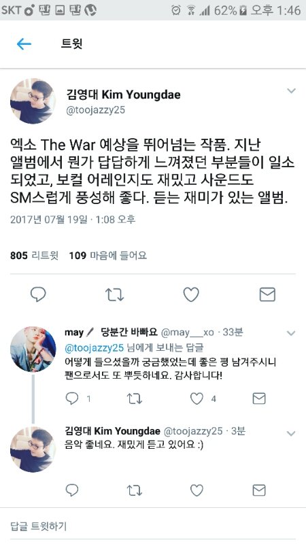This screenshot has height=544, width=306.
Task: View the 805 리트윗 list
Action: [x=35, y=256]
